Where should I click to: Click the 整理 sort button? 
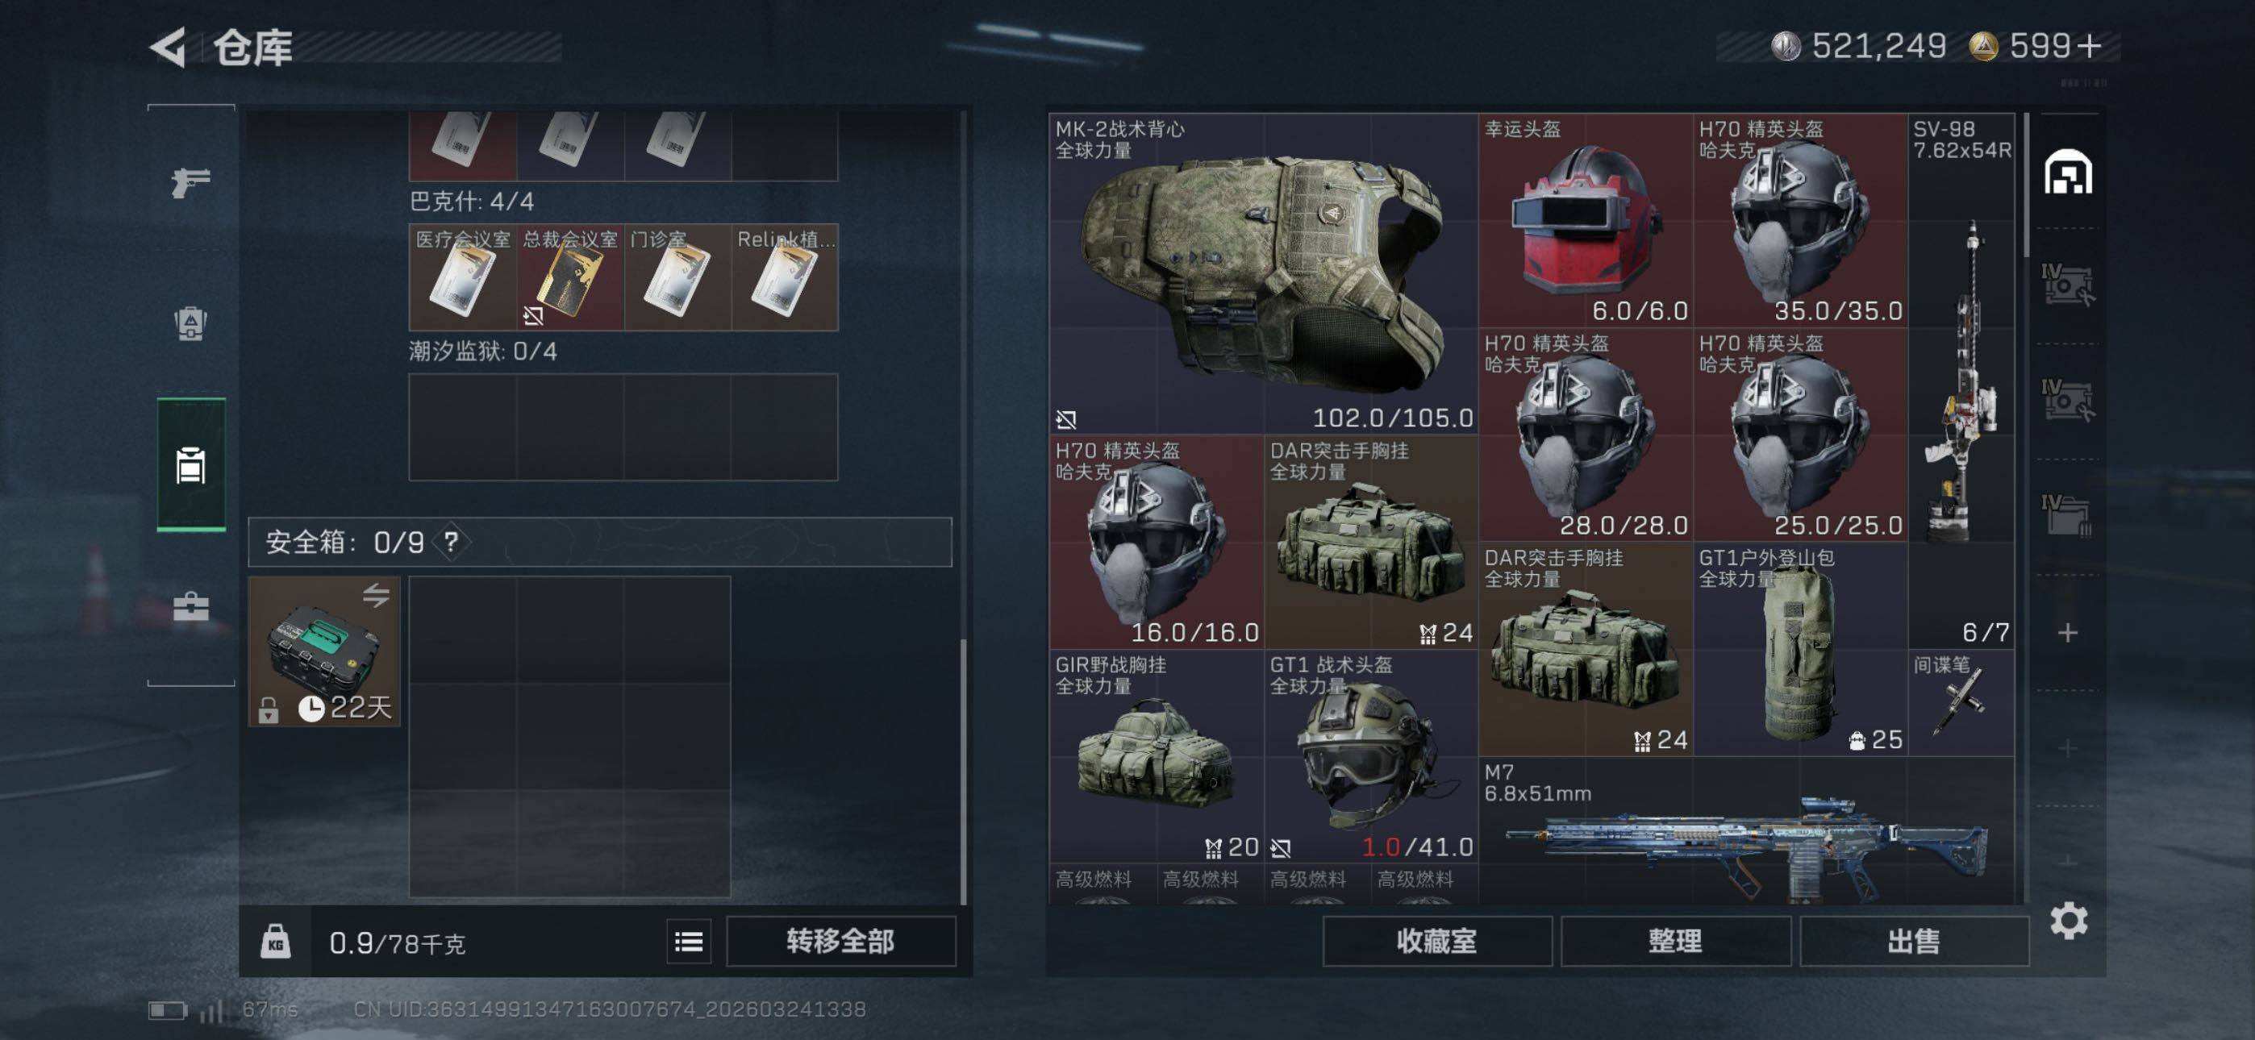[x=1675, y=941]
